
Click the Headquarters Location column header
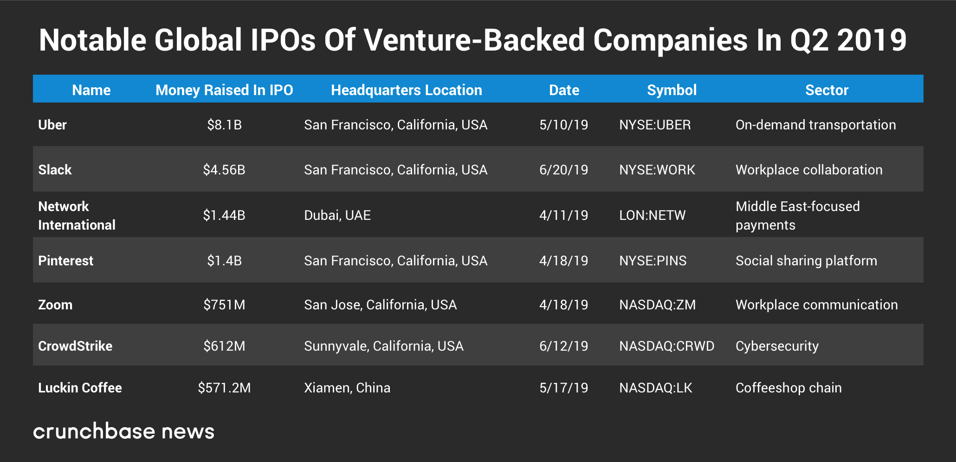click(406, 90)
